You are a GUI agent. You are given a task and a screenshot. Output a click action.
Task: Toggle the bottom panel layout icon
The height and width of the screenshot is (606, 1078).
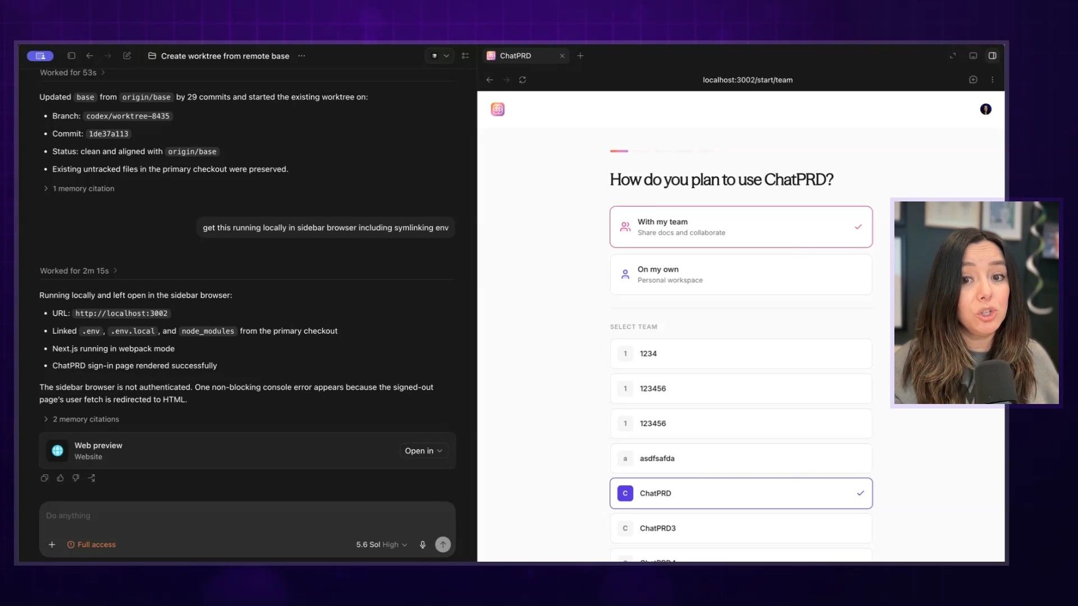(973, 56)
